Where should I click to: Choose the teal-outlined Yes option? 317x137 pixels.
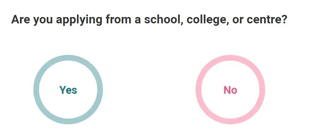pos(68,90)
